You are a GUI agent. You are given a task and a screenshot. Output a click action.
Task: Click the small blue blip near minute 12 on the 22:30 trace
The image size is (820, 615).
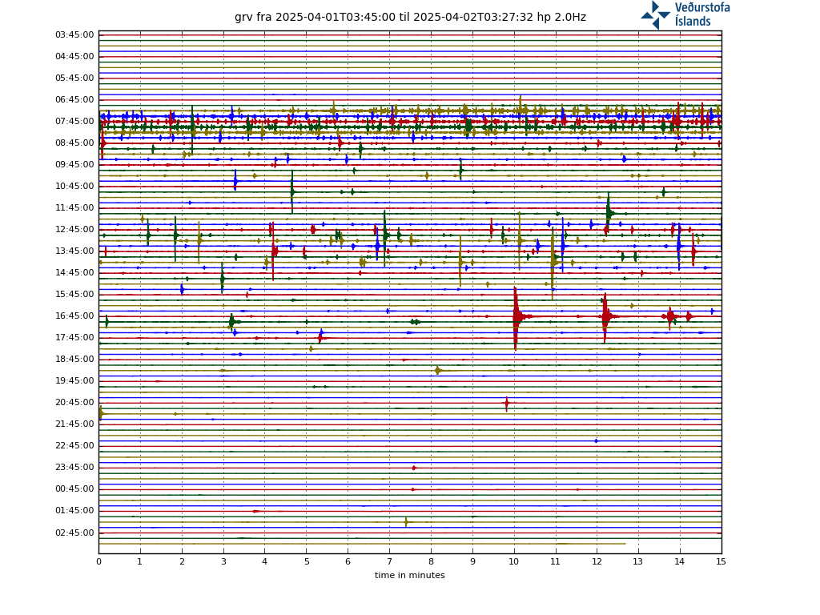click(x=596, y=441)
